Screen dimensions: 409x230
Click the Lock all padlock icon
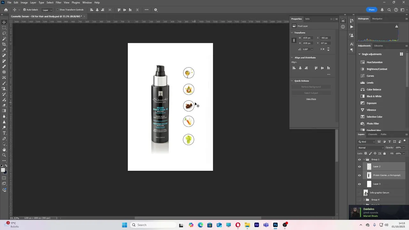384,153
